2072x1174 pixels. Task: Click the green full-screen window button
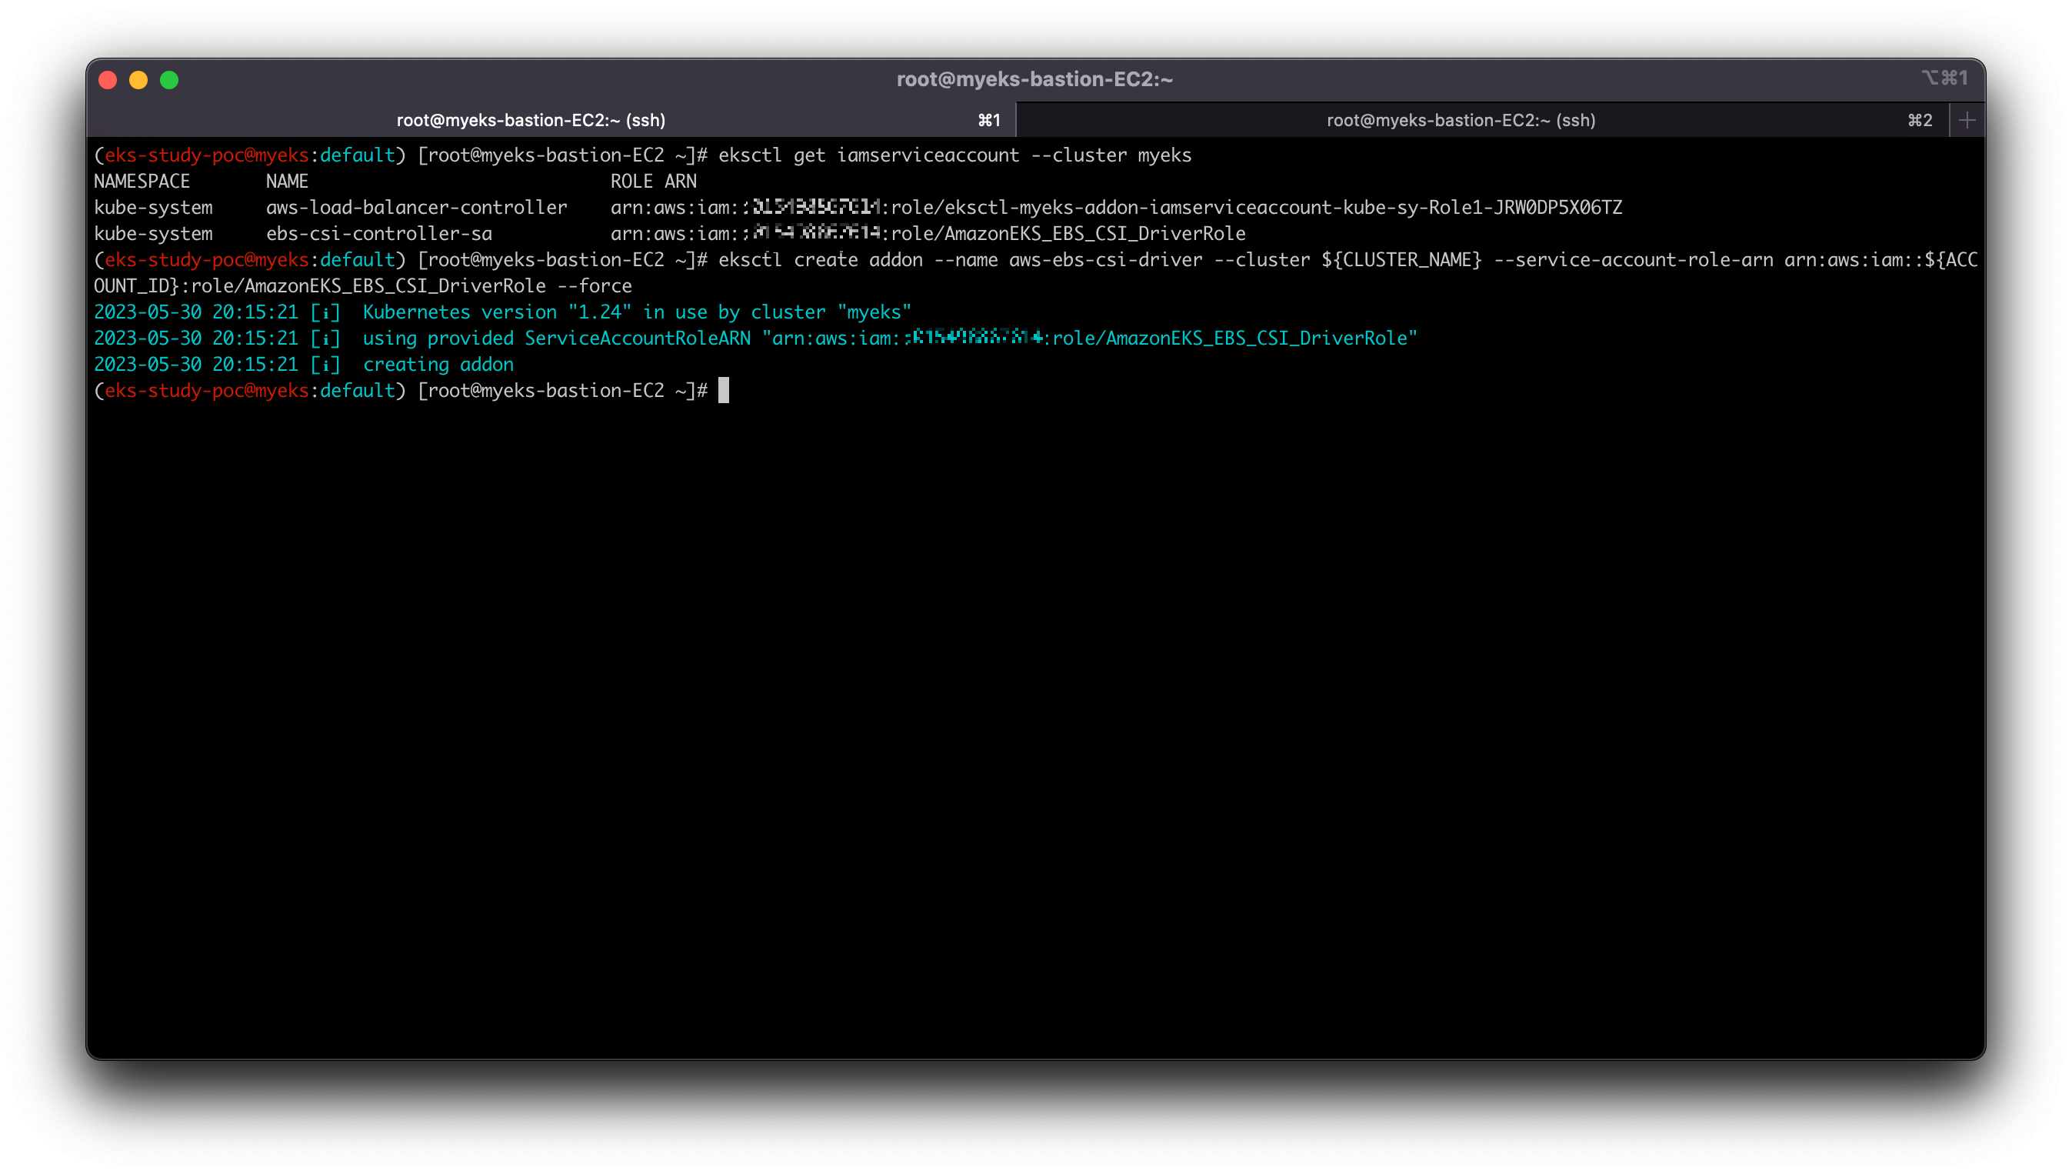click(169, 80)
